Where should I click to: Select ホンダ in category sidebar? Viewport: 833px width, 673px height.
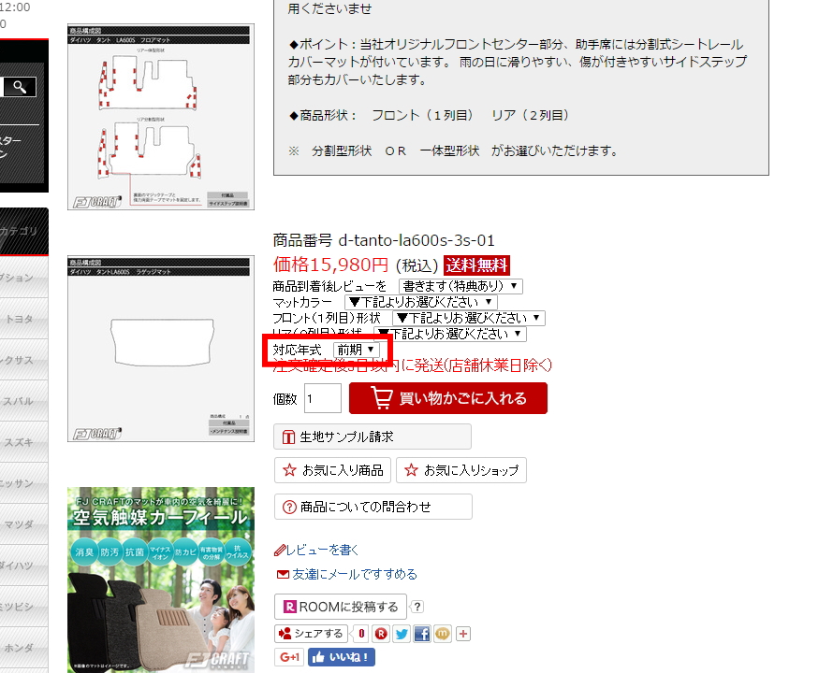coord(19,648)
